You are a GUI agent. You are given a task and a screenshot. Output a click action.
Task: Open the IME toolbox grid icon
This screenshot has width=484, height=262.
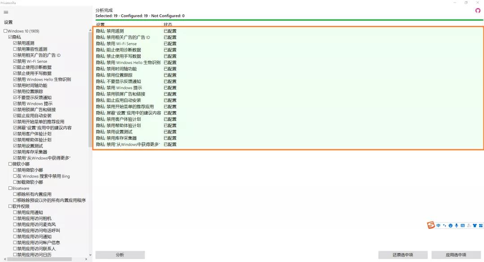[x=480, y=226]
